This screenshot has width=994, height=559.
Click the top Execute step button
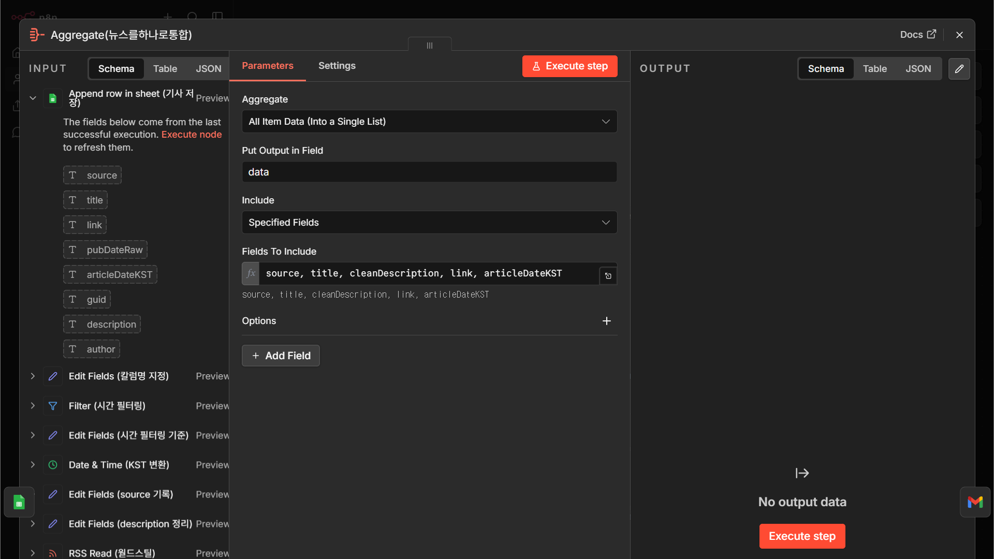pos(569,66)
